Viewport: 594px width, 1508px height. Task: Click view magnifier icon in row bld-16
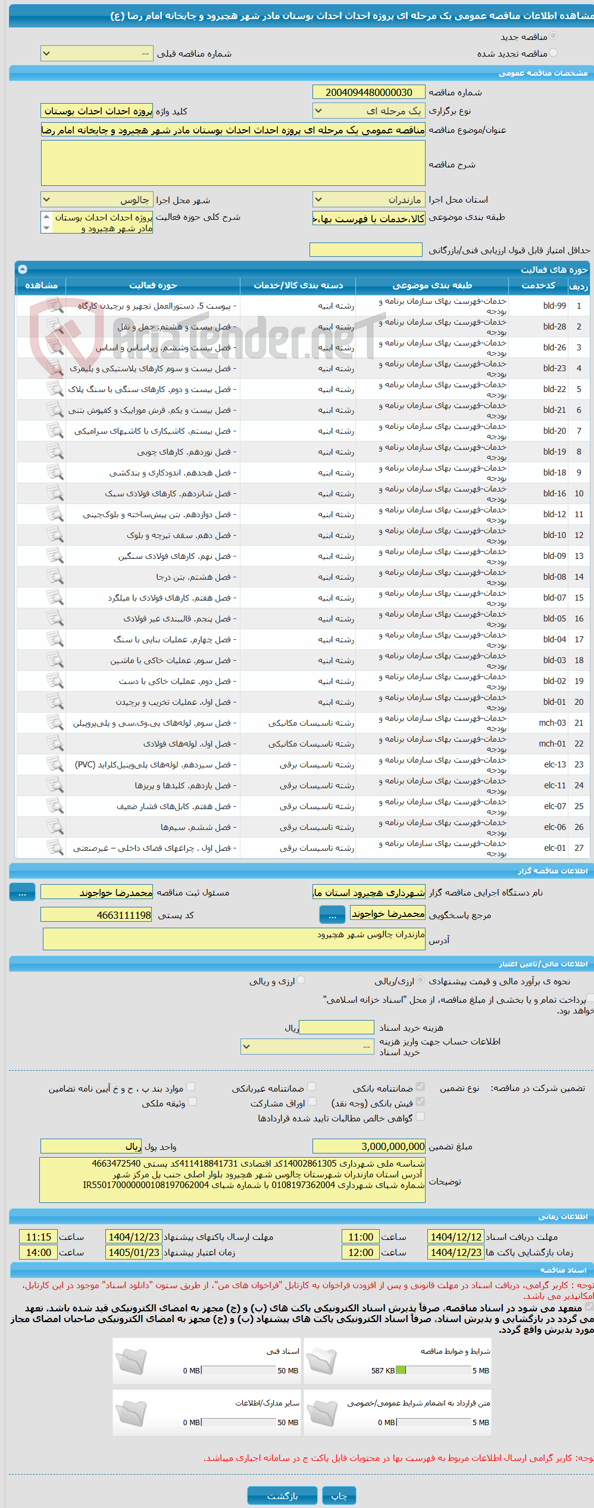(55, 493)
